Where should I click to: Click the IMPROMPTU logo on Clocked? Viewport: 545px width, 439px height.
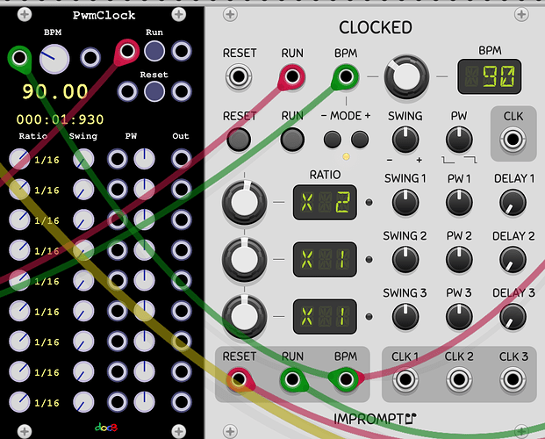[x=375, y=419]
